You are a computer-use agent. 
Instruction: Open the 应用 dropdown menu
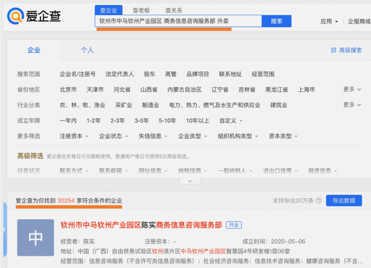click(x=329, y=22)
